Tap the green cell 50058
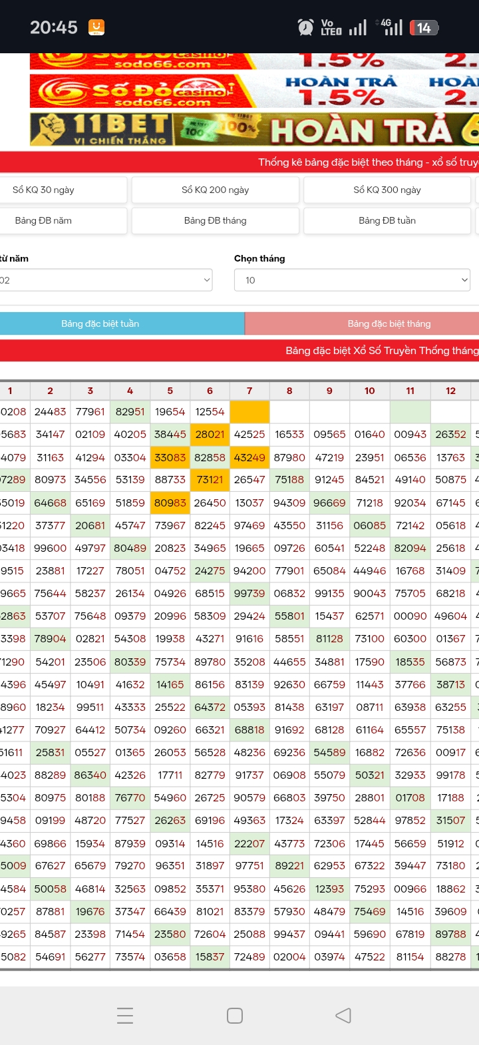This screenshot has height=1045, width=479. (x=50, y=889)
